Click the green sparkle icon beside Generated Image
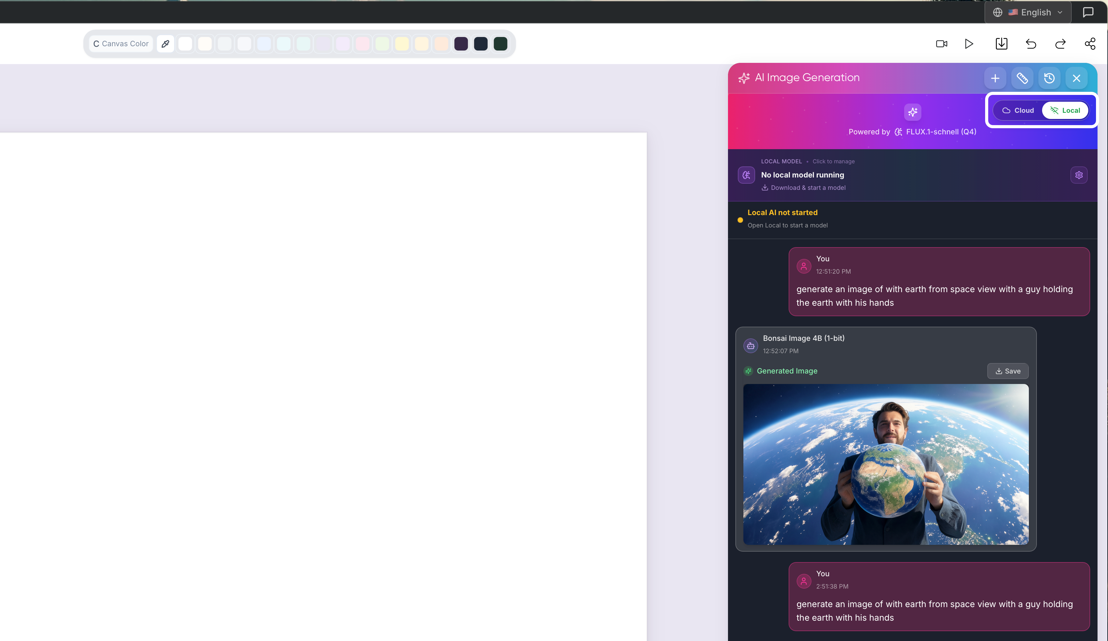 click(x=748, y=371)
